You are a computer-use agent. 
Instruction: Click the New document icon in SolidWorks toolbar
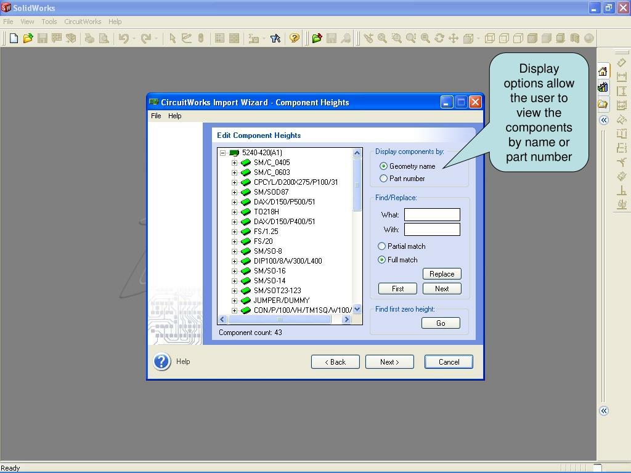(14, 38)
